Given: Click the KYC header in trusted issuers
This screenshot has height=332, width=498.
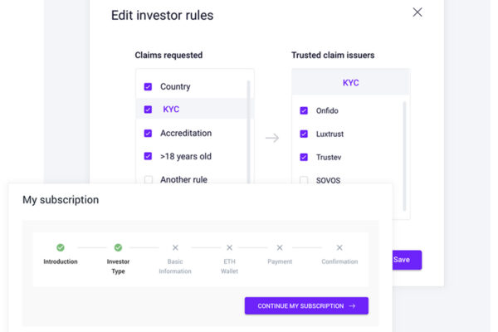Looking at the screenshot, I should coord(350,83).
